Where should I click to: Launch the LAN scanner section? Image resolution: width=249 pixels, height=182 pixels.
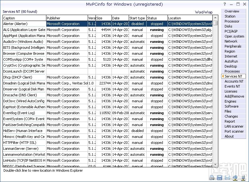[234, 126]
